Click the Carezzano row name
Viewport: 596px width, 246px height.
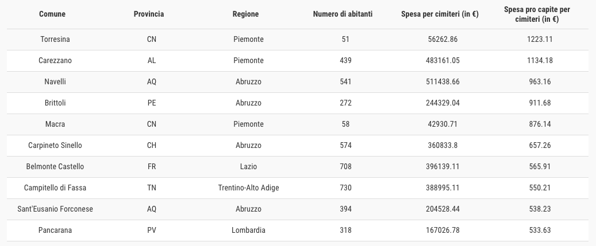coord(55,61)
